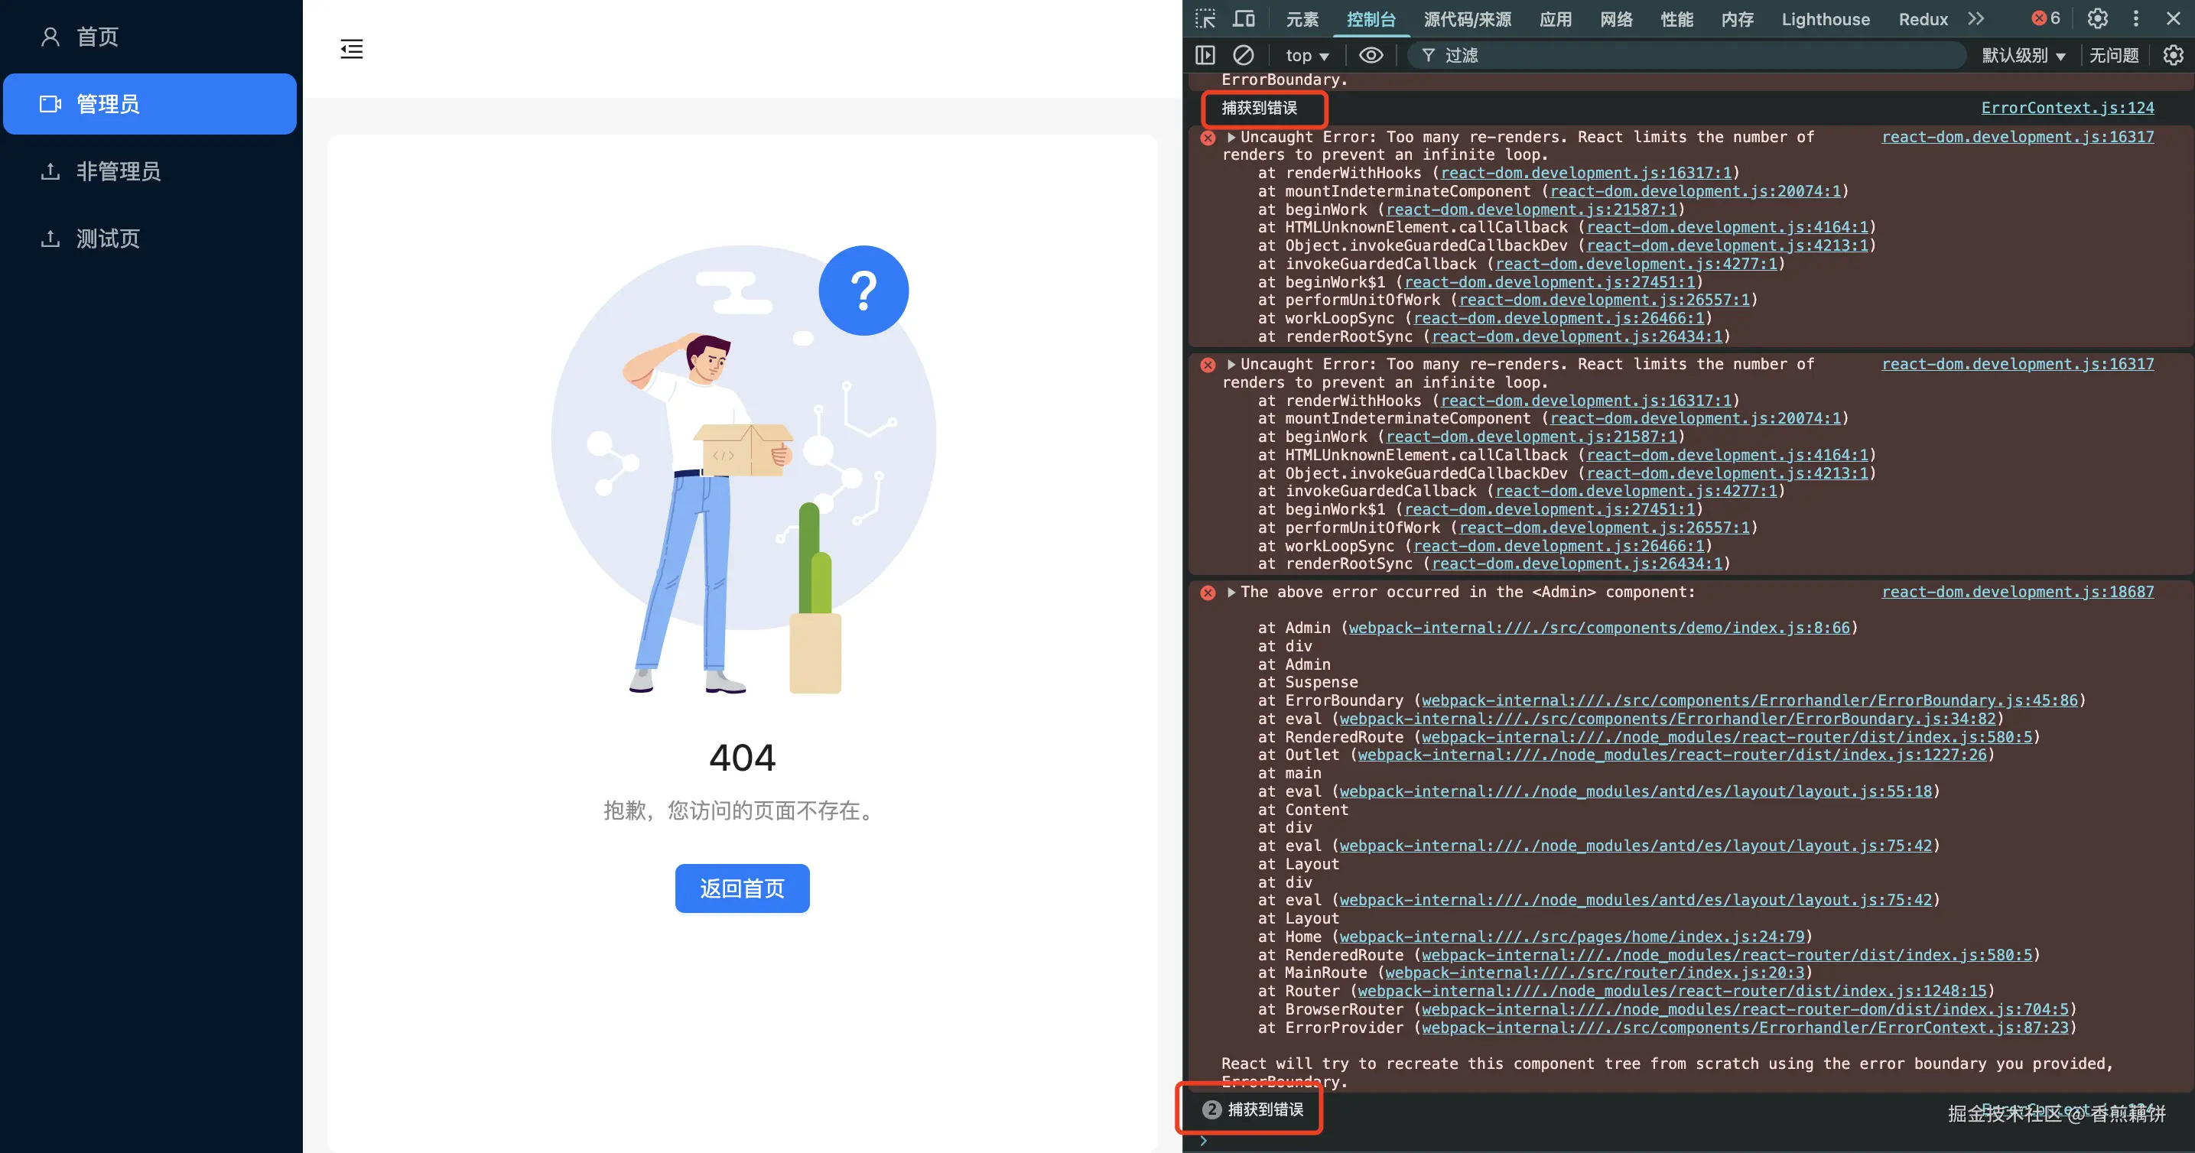
Task: Collapse the sidebar menu fold icon
Action: (351, 48)
